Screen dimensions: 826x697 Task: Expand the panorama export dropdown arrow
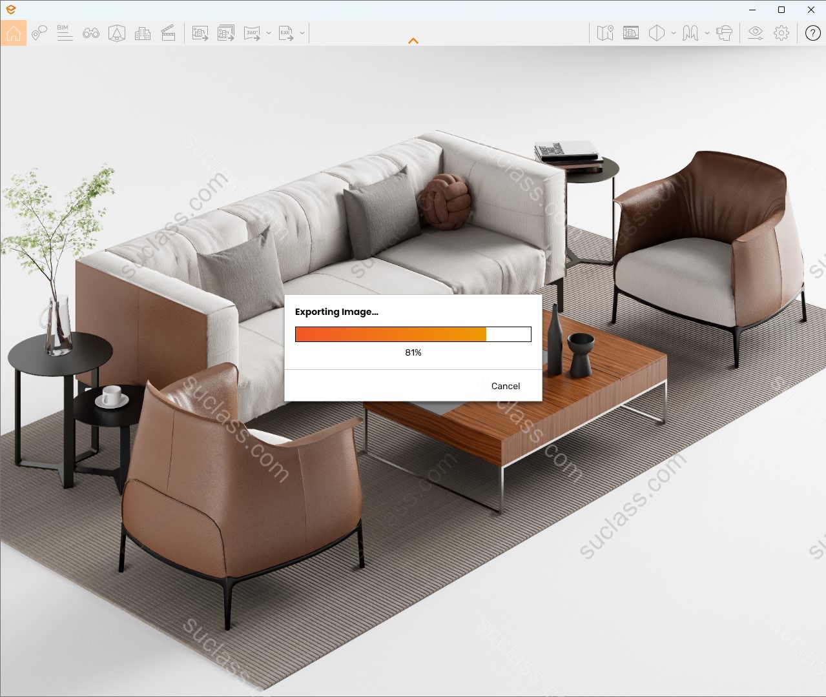(x=269, y=33)
